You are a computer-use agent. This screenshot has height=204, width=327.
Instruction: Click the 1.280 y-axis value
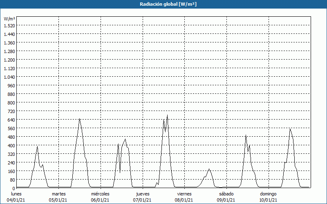(x=9, y=51)
